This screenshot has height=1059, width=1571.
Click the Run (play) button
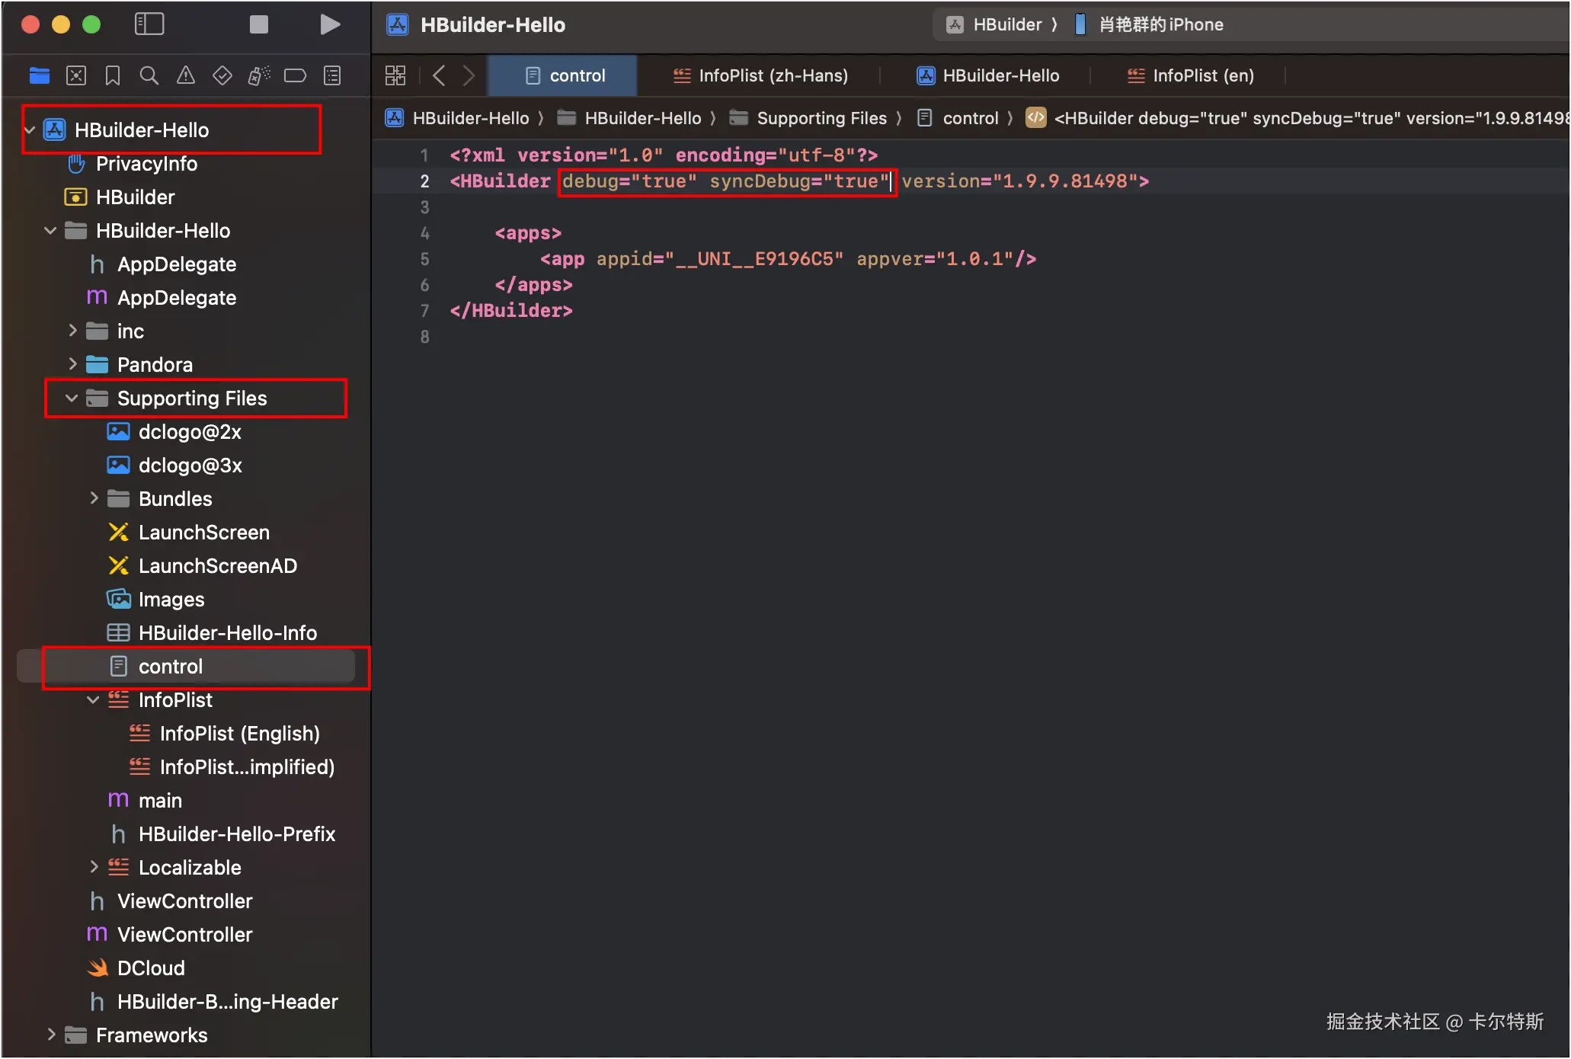click(329, 24)
